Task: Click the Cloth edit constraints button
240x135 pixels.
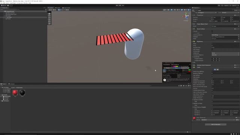Action: (x=215, y=69)
